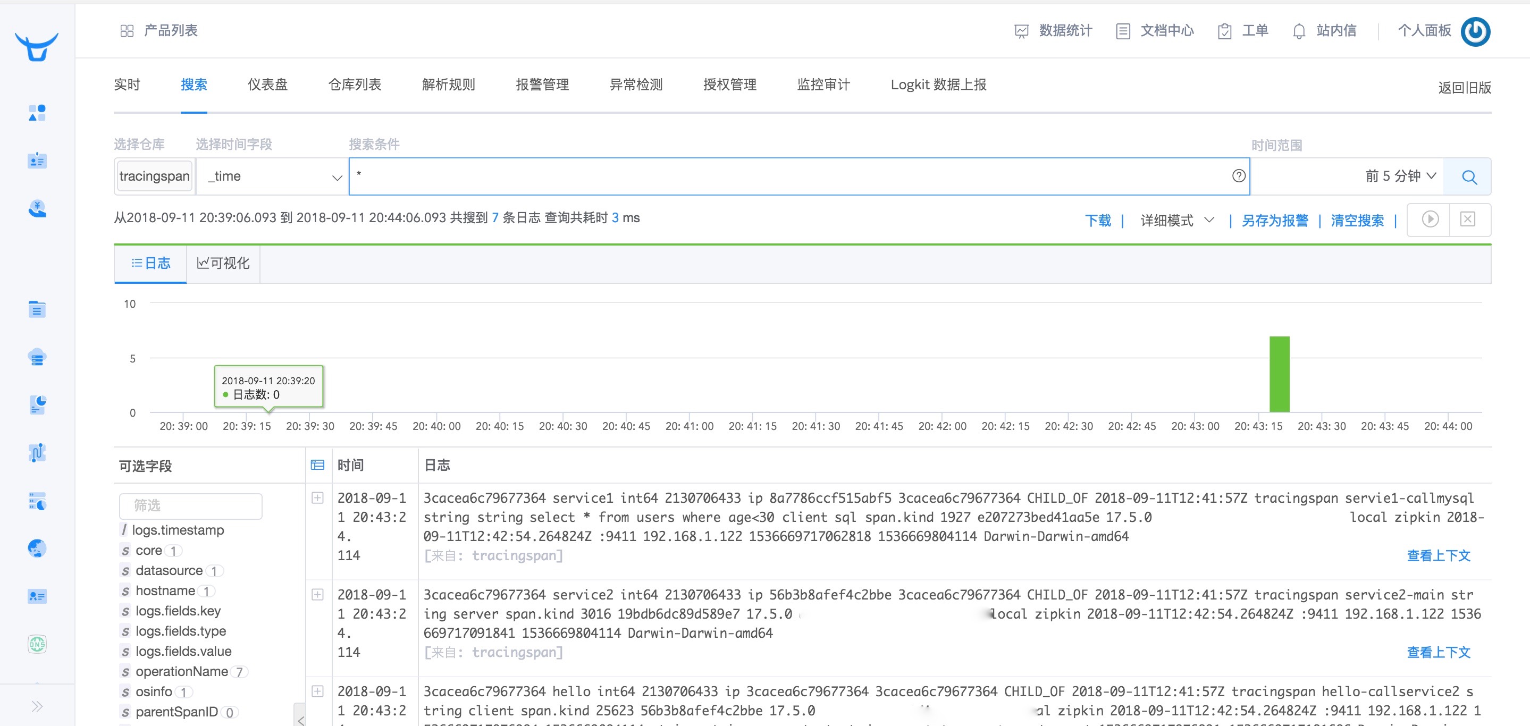Open the document storage sidebar icon
The width and height of the screenshot is (1530, 726).
tap(37, 309)
